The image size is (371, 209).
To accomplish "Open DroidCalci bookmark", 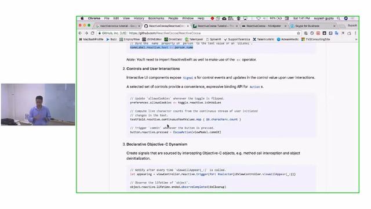I will point(173,39).
